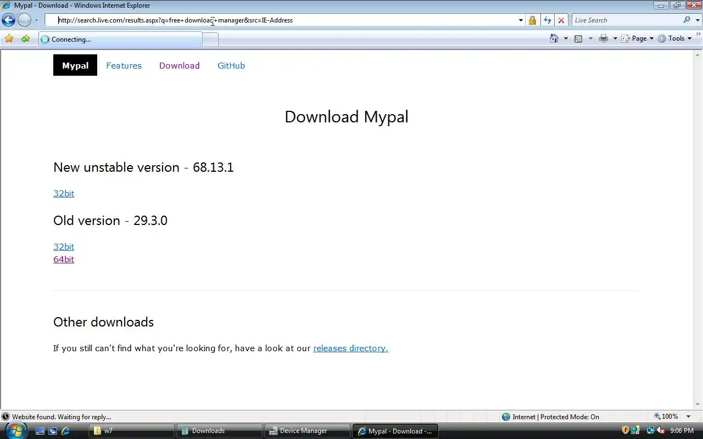Expand the zoom level dropdown arrow
The height and width of the screenshot is (439, 703).
tap(688, 417)
